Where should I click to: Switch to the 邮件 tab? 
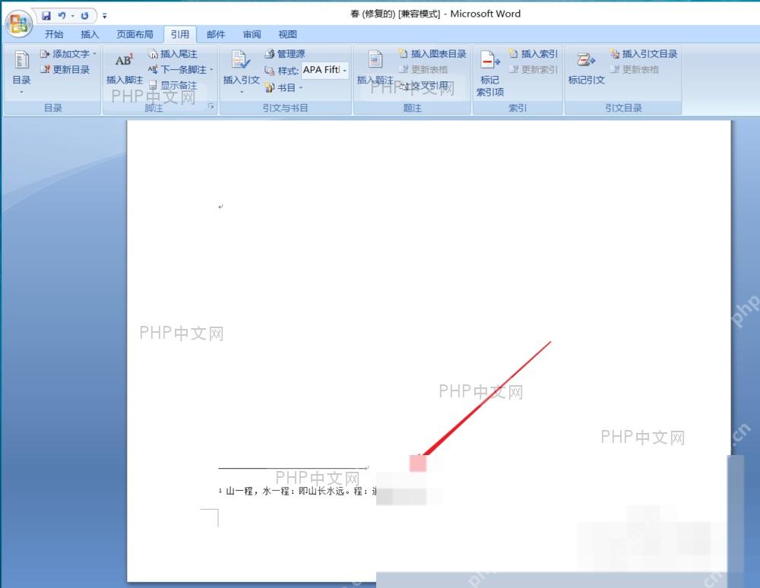[216, 34]
